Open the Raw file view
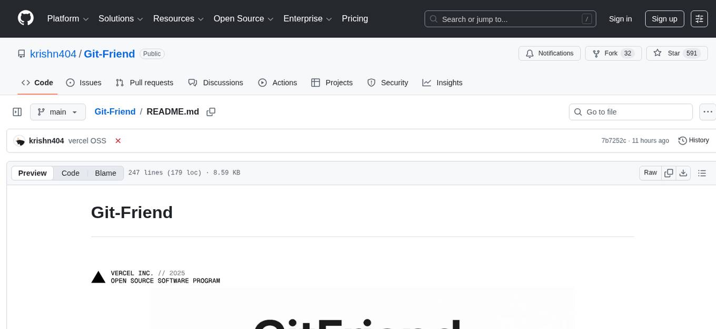Viewport: 716px width, 329px height. coord(650,172)
